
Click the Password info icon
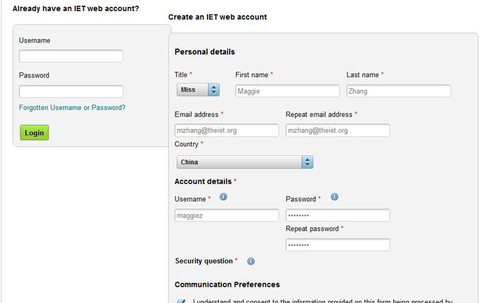(335, 197)
